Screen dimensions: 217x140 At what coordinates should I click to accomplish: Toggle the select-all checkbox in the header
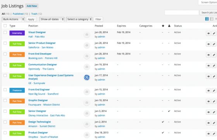click(5, 26)
